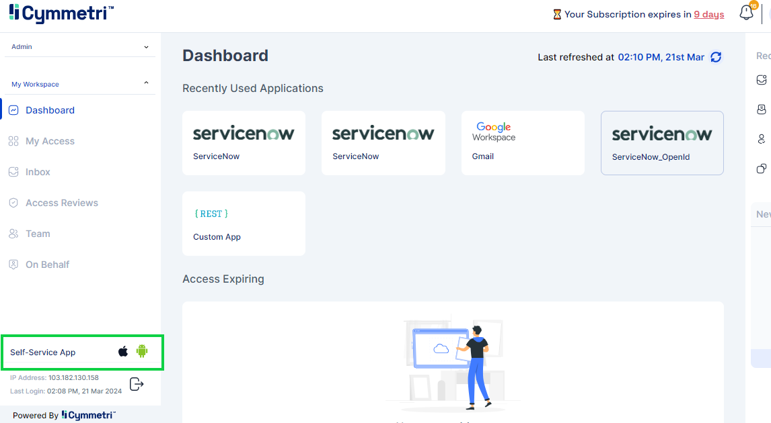Click the user icon in right panel
The width and height of the screenshot is (771, 423).
tap(762, 140)
